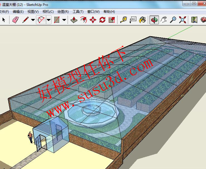Select the Tape Measure tool
The height and width of the screenshot is (169, 206).
click(124, 20)
